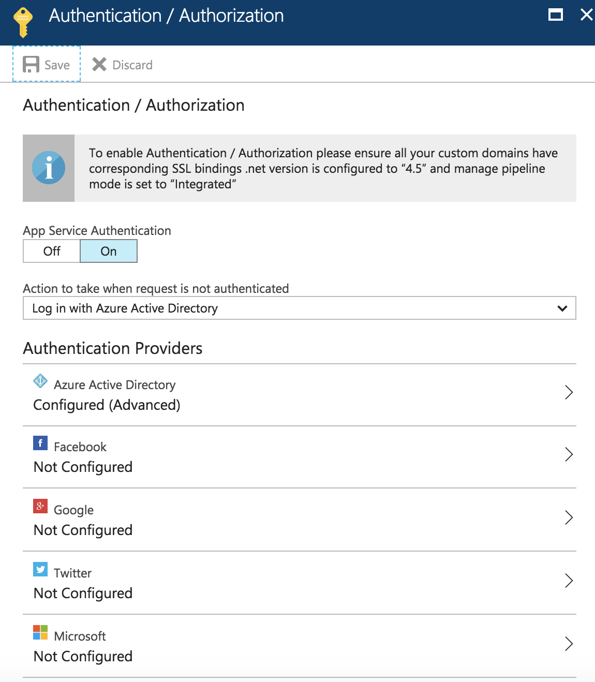595x682 pixels.
Task: Click the SSL bindings info message text
Action: coord(323,169)
